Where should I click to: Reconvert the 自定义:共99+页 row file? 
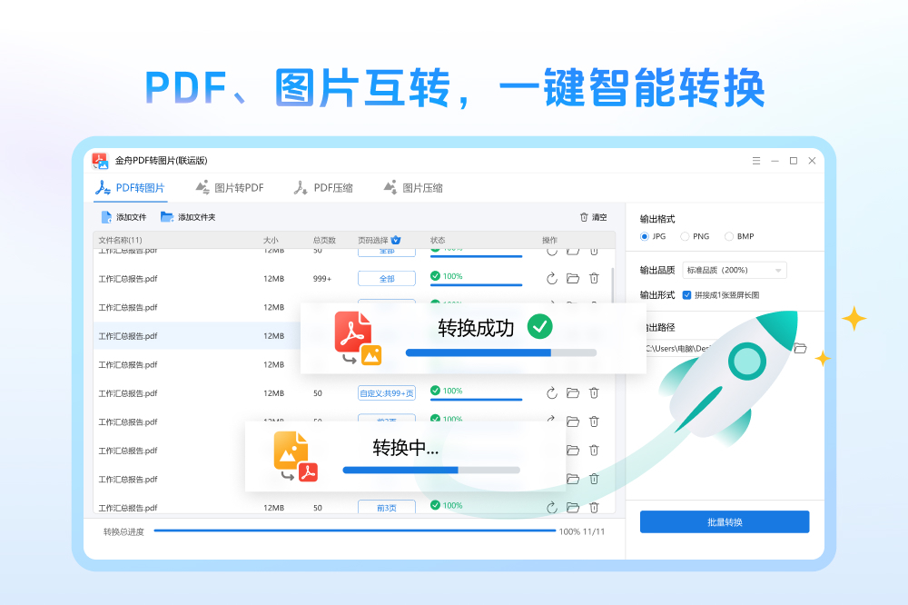pos(552,393)
